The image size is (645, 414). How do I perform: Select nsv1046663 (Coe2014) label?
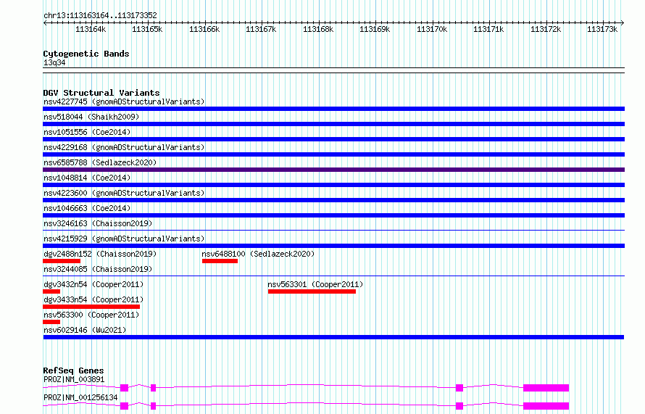pyautogui.click(x=87, y=208)
